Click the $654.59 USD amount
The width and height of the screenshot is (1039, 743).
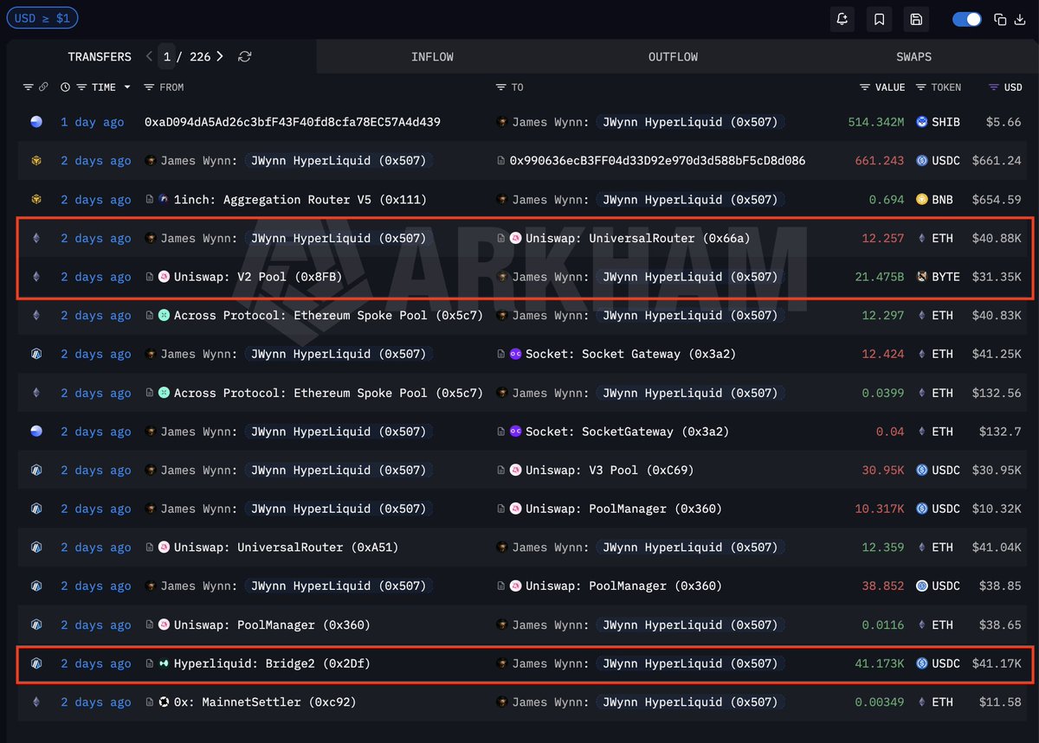pyautogui.click(x=997, y=200)
